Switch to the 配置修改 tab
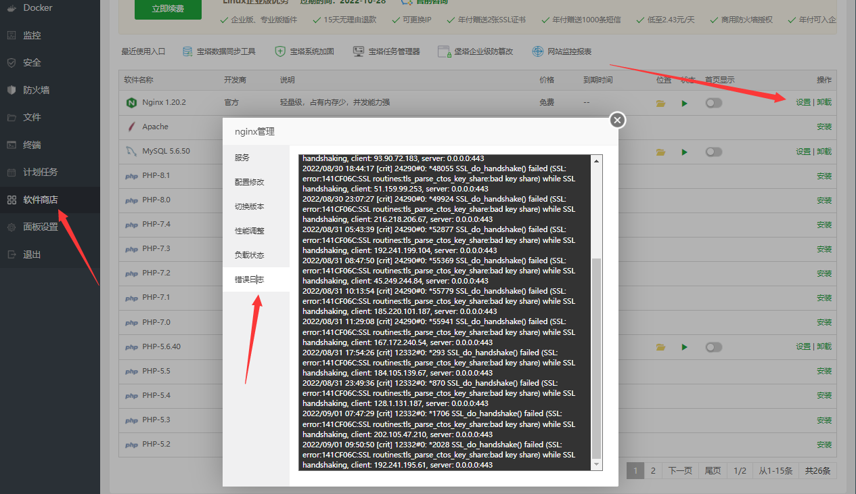856x494 pixels. [256, 182]
